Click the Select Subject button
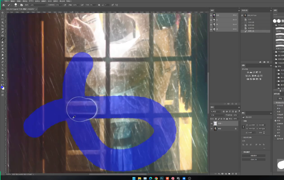284x180 pixels. [254, 159]
